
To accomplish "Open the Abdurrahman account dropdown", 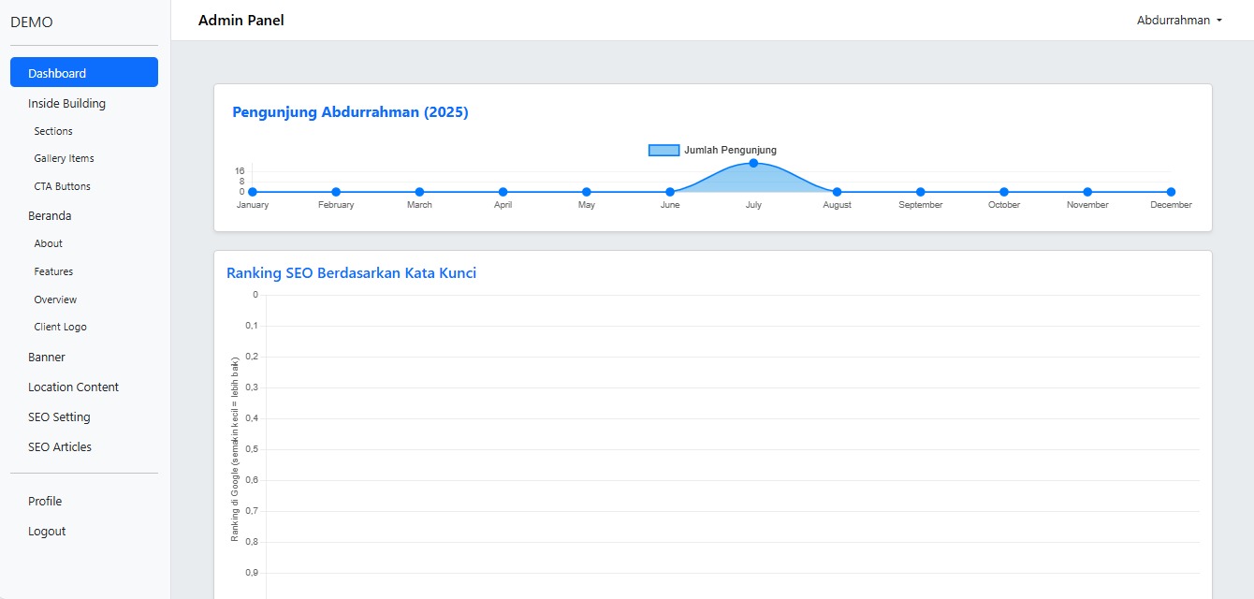I will tap(1178, 20).
